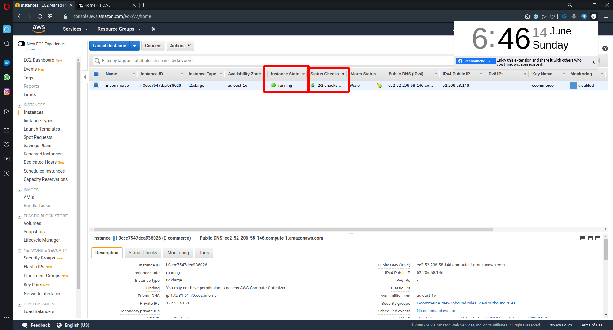
Task: Open new browser tab with plus
Action: point(144,5)
